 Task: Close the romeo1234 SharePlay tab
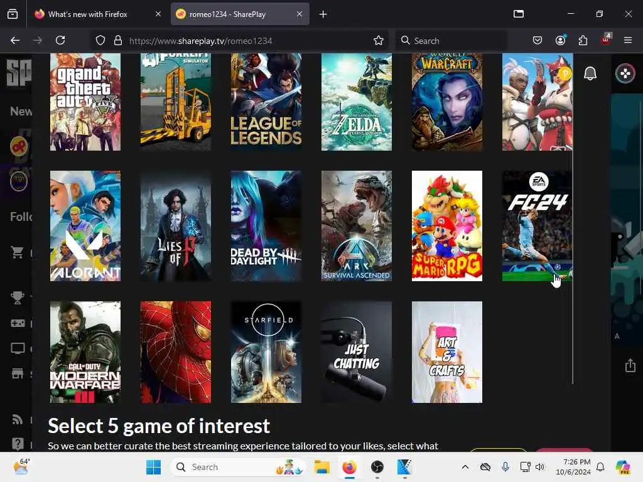coord(300,14)
